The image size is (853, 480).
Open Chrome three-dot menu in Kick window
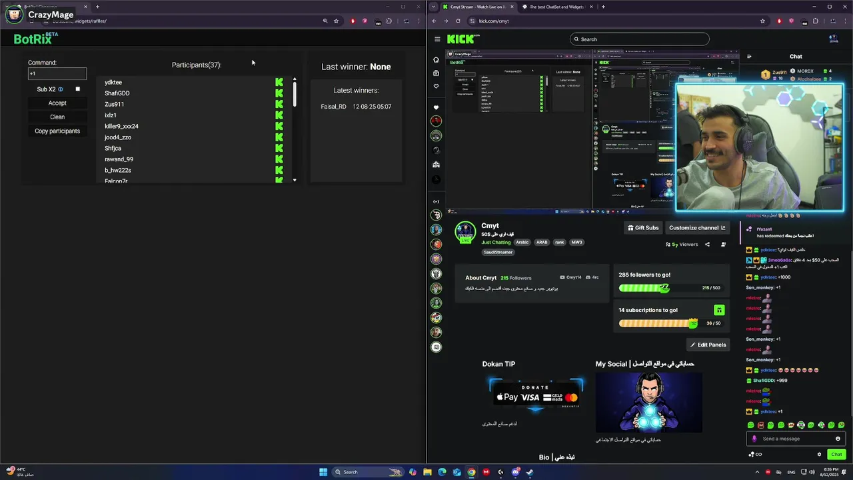[x=844, y=21]
